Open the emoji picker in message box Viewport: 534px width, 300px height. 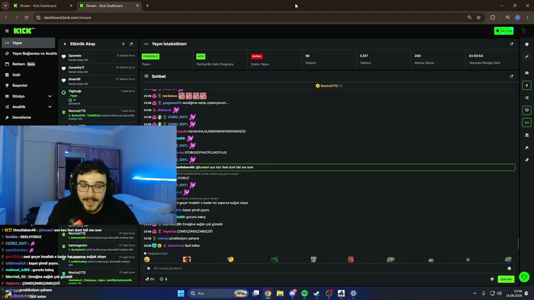[509, 268]
